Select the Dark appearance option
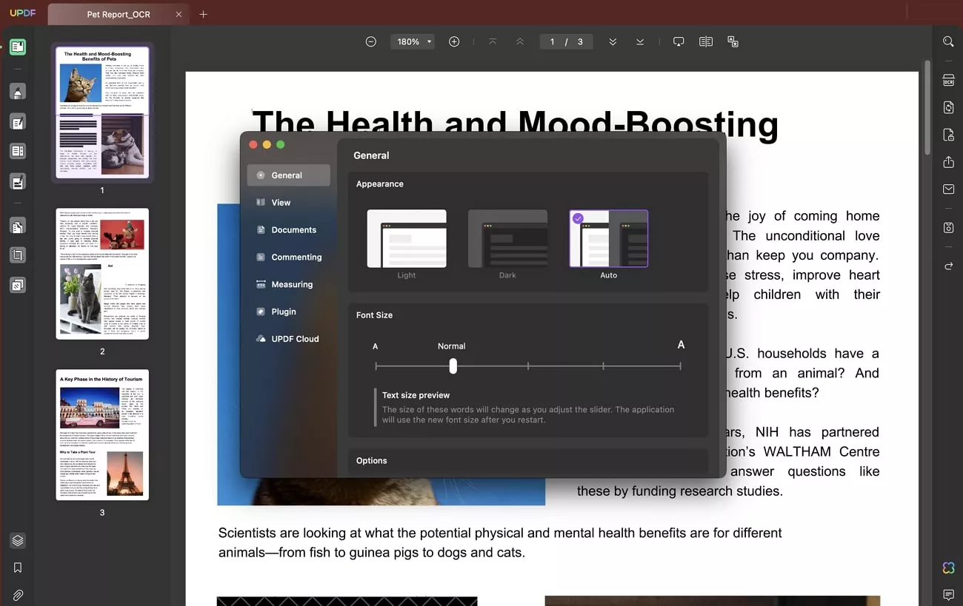 [507, 239]
